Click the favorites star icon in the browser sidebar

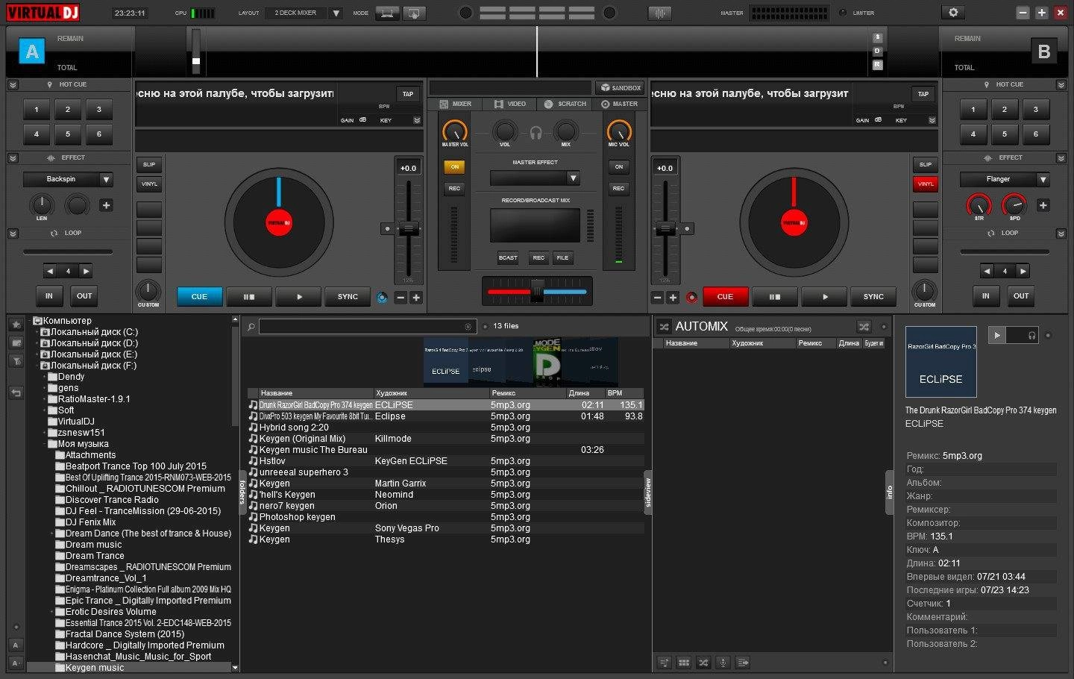(x=16, y=325)
